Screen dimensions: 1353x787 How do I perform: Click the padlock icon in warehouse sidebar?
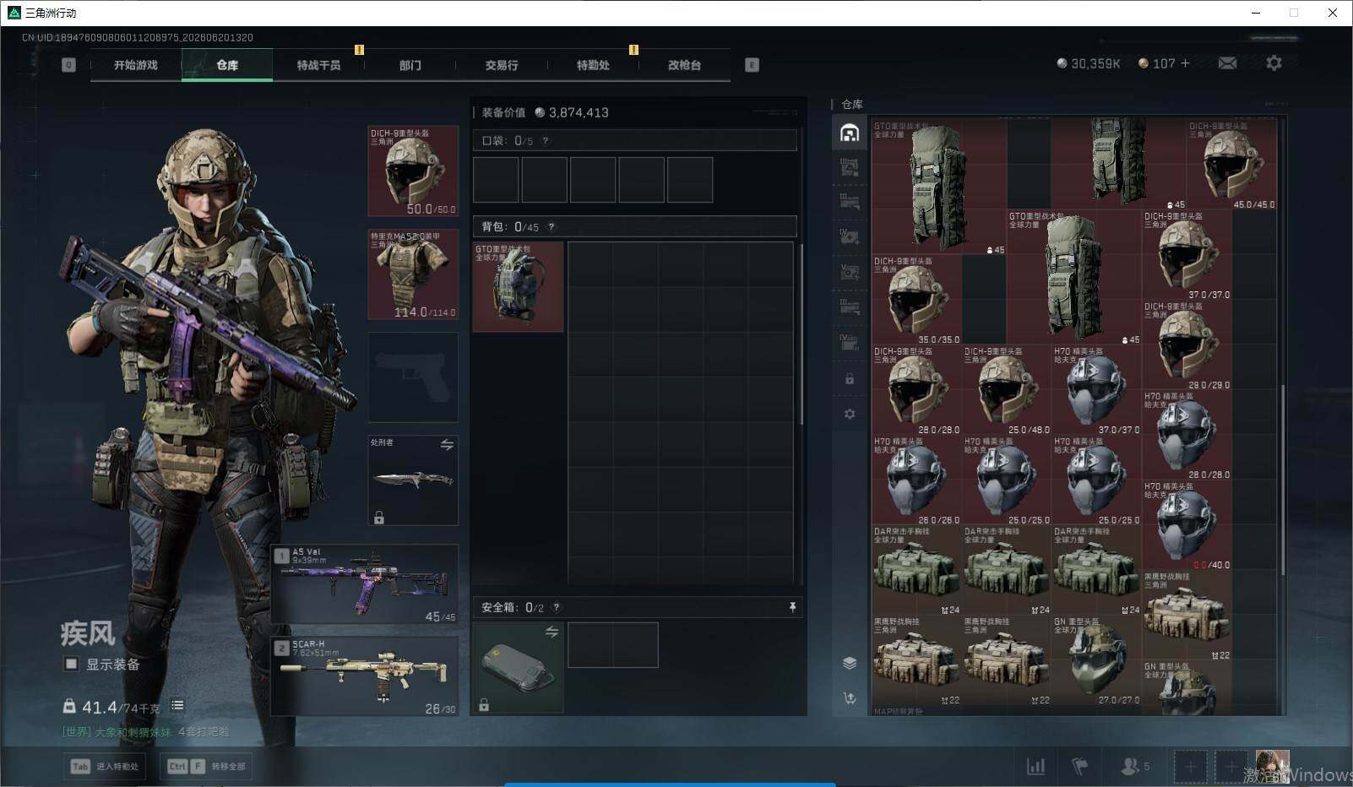[850, 379]
